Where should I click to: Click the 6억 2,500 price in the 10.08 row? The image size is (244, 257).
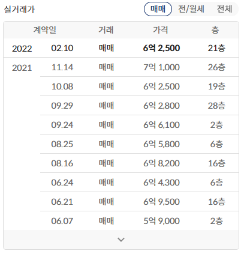point(161,86)
